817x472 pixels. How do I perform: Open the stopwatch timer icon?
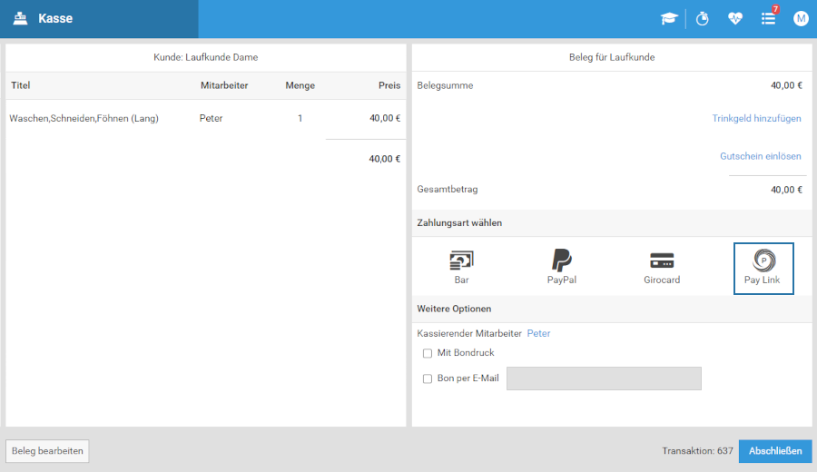click(703, 19)
